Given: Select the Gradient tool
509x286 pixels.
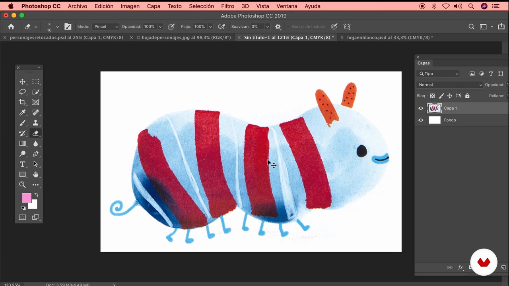Looking at the screenshot, I should tap(23, 144).
